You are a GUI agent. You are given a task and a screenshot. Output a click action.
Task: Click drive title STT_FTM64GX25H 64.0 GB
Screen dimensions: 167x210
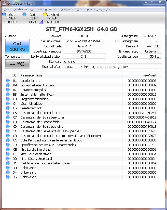81,29
